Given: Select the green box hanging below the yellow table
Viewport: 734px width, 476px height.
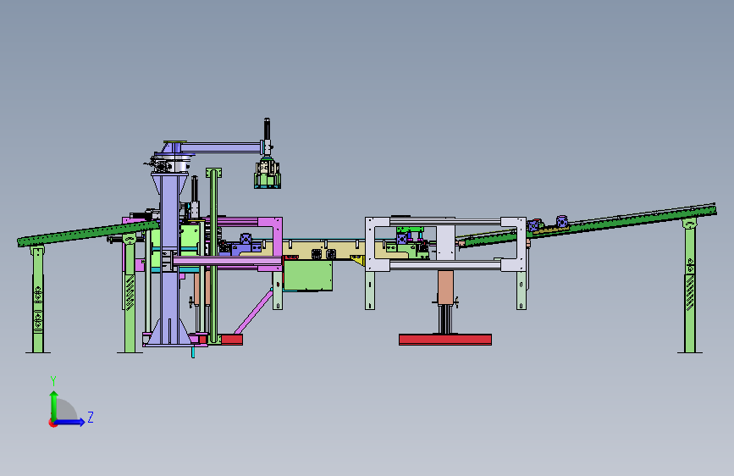Looking at the screenshot, I should tap(308, 275).
